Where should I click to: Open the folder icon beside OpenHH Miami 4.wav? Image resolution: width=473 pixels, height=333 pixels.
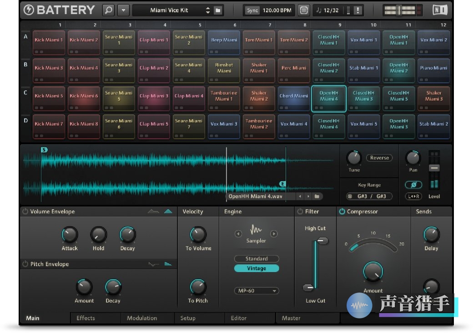pyautogui.click(x=317, y=196)
